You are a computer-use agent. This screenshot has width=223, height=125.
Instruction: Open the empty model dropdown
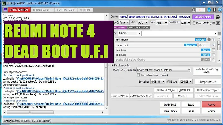pos(180,33)
